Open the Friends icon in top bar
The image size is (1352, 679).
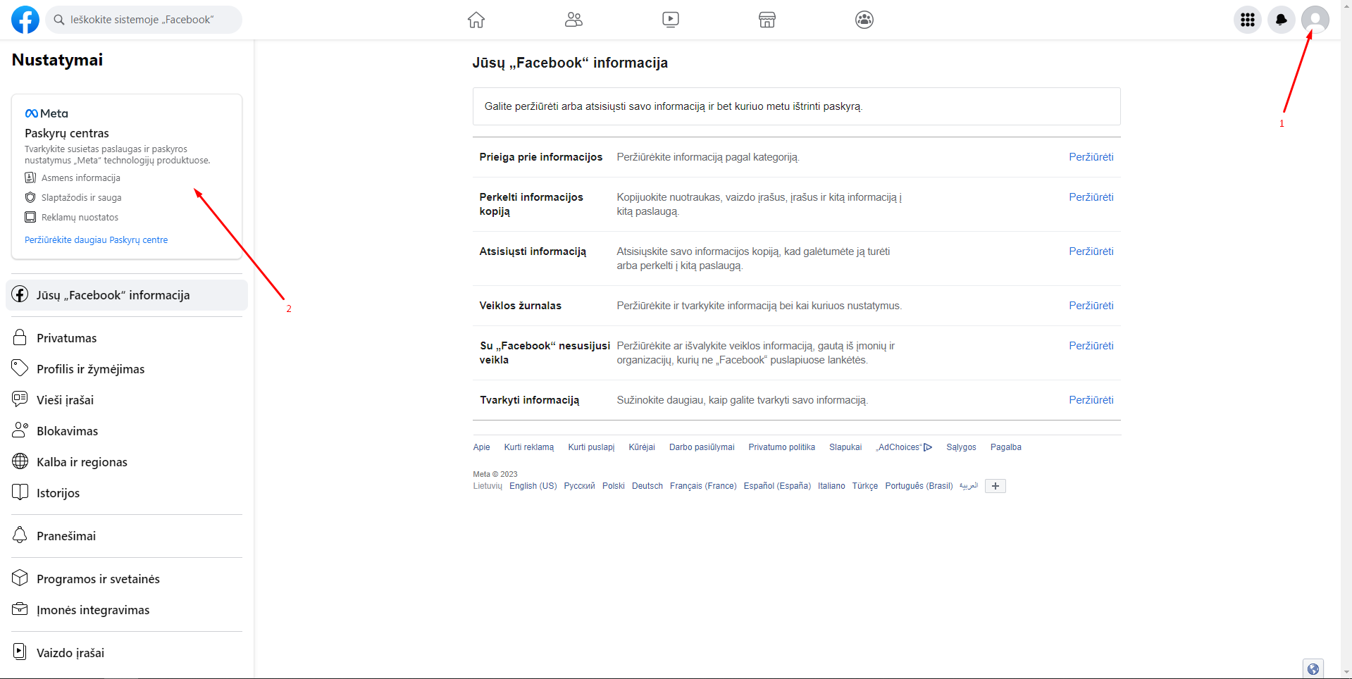click(x=573, y=20)
